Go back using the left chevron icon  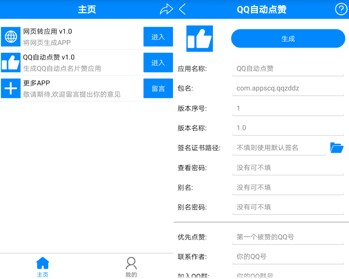tap(182, 9)
